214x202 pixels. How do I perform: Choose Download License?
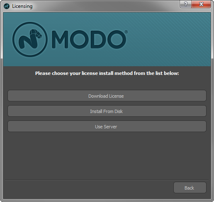click(x=107, y=96)
